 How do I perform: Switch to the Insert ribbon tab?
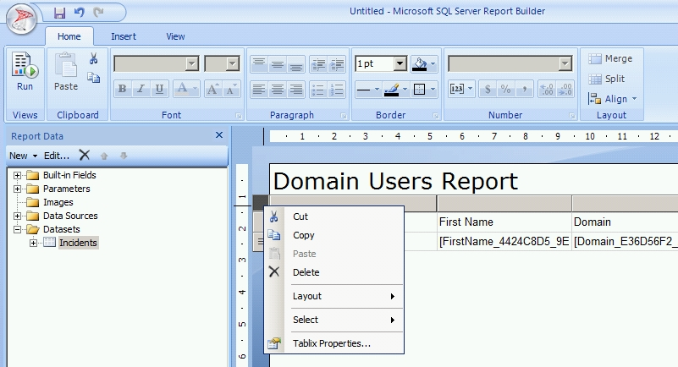click(124, 36)
